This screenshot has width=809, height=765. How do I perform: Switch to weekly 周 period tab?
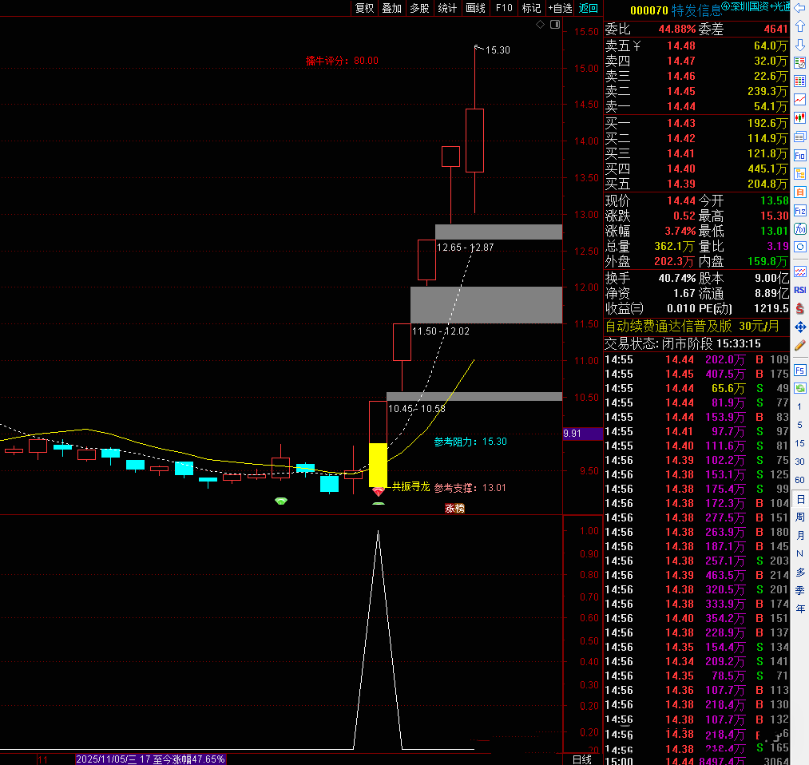click(x=799, y=517)
